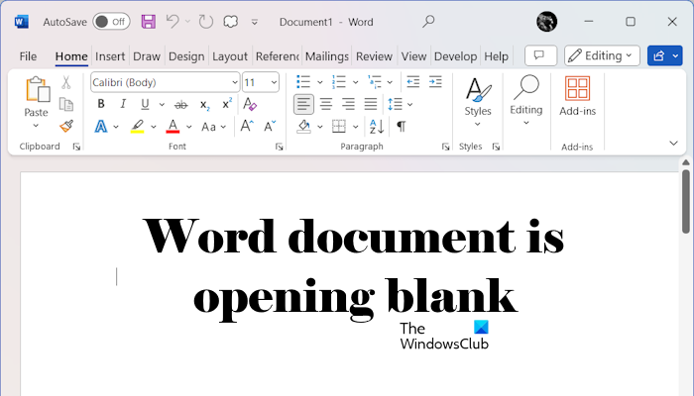Open the Design ribbon tab
This screenshot has height=396, width=694.
pyautogui.click(x=185, y=56)
